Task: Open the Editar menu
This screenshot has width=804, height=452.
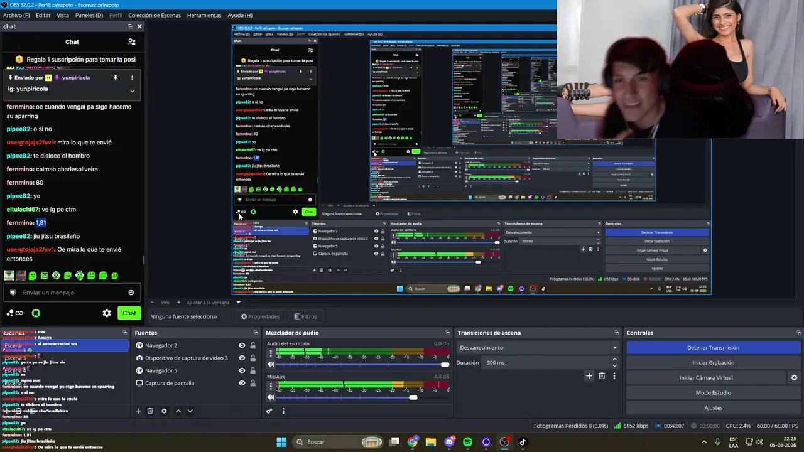Action: 43,15
